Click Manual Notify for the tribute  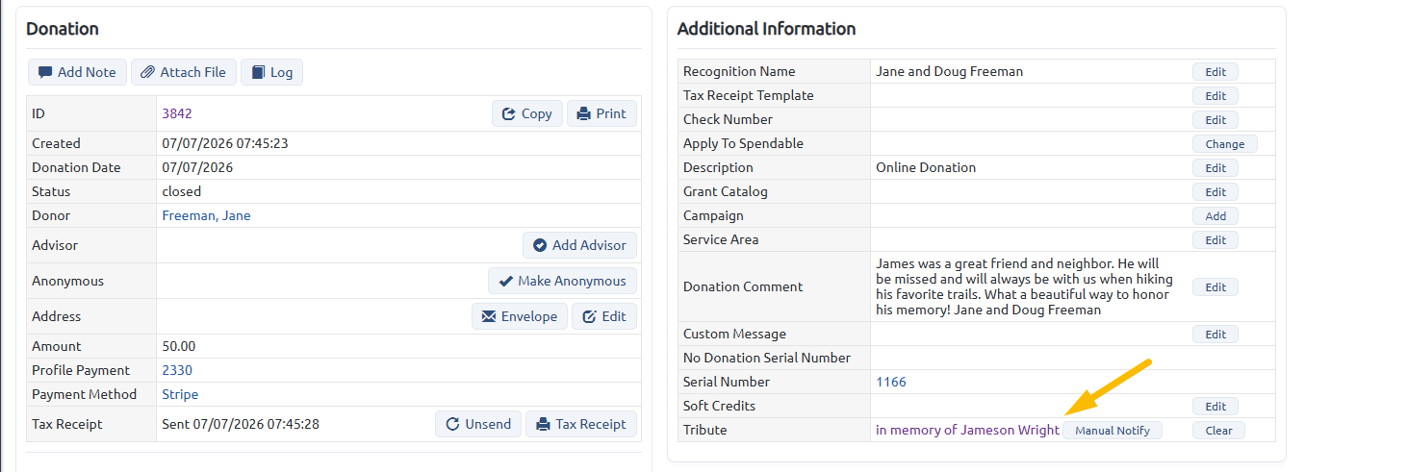pyautogui.click(x=1113, y=431)
